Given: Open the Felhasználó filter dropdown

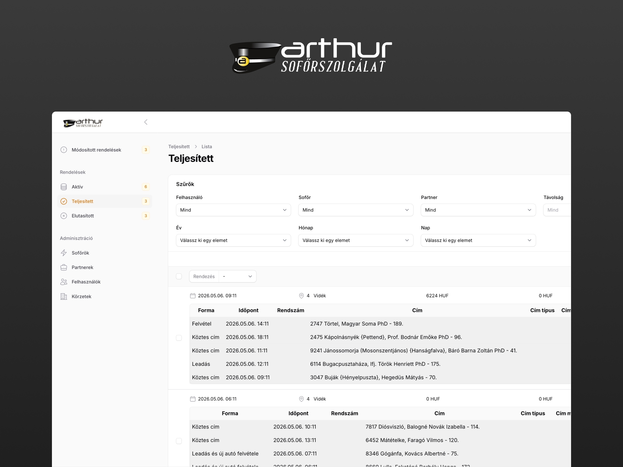Looking at the screenshot, I should (x=233, y=210).
